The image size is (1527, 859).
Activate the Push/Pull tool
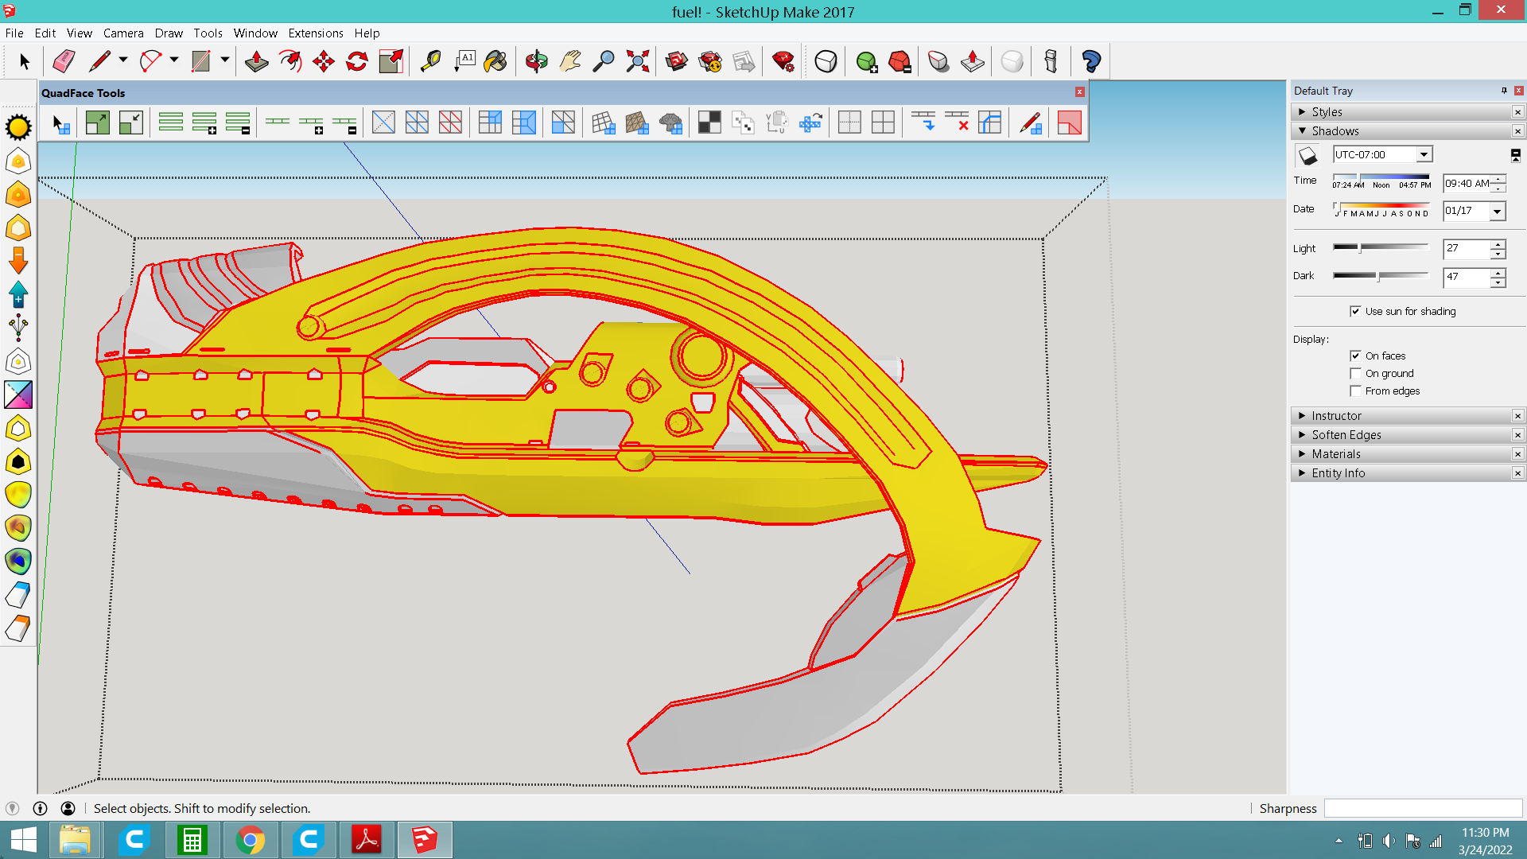coord(256,61)
